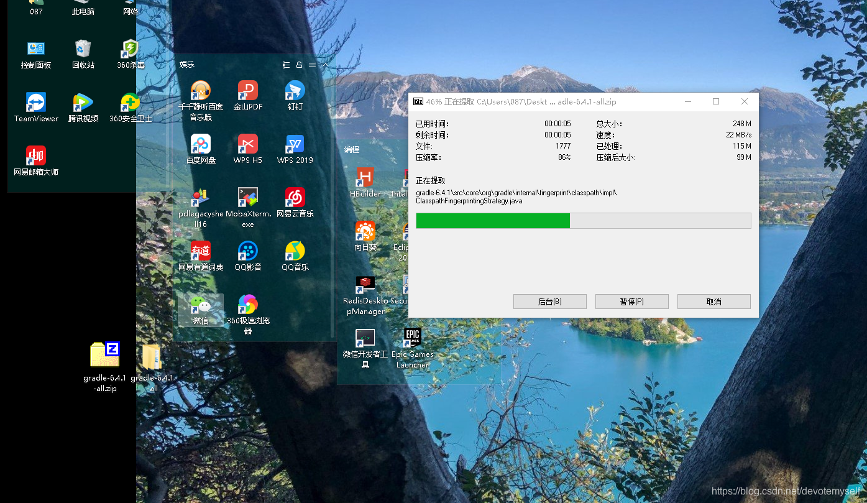Click the 编程 group title
The image size is (867, 503).
click(352, 149)
